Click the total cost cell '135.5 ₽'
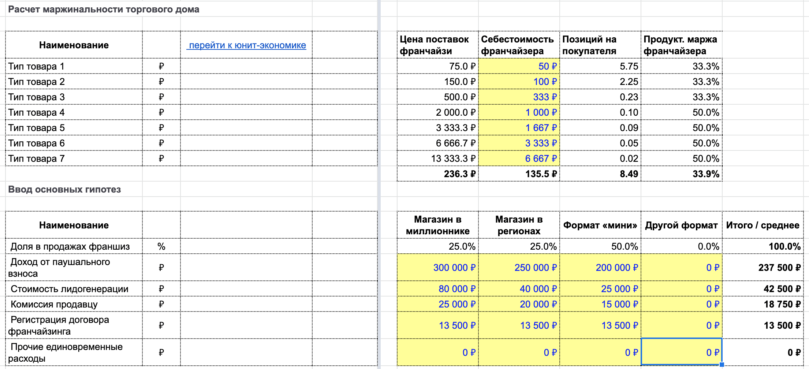The height and width of the screenshot is (369, 809). point(519,174)
